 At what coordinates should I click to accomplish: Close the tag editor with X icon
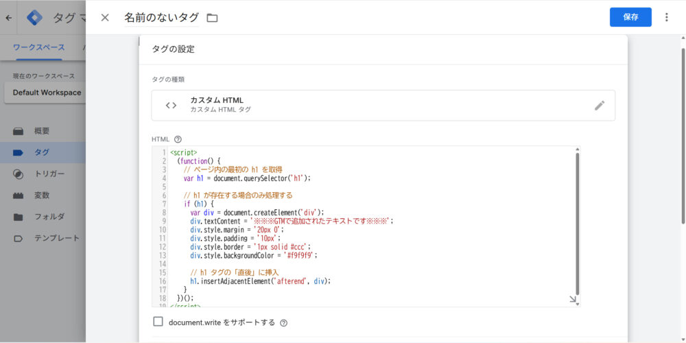point(105,17)
